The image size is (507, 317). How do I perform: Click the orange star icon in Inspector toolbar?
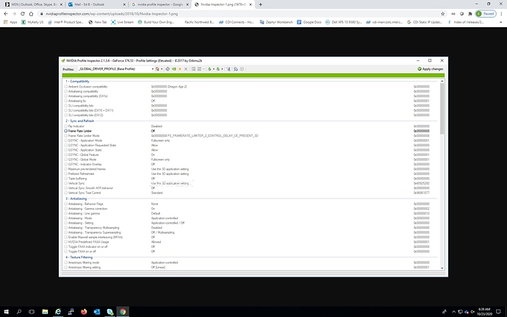(x=180, y=69)
